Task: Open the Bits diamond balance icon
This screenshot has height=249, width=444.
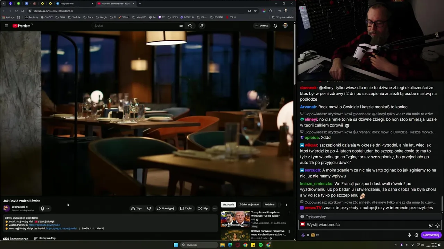Action: (x=303, y=235)
